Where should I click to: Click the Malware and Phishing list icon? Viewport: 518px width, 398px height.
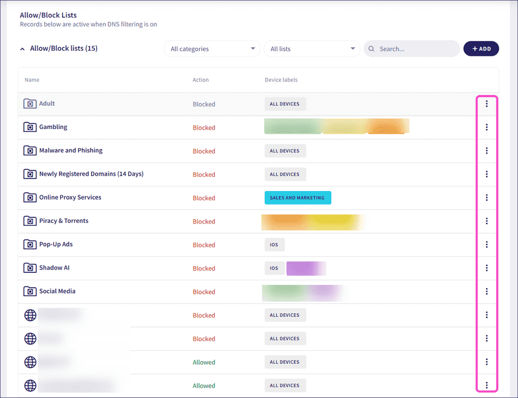30,150
